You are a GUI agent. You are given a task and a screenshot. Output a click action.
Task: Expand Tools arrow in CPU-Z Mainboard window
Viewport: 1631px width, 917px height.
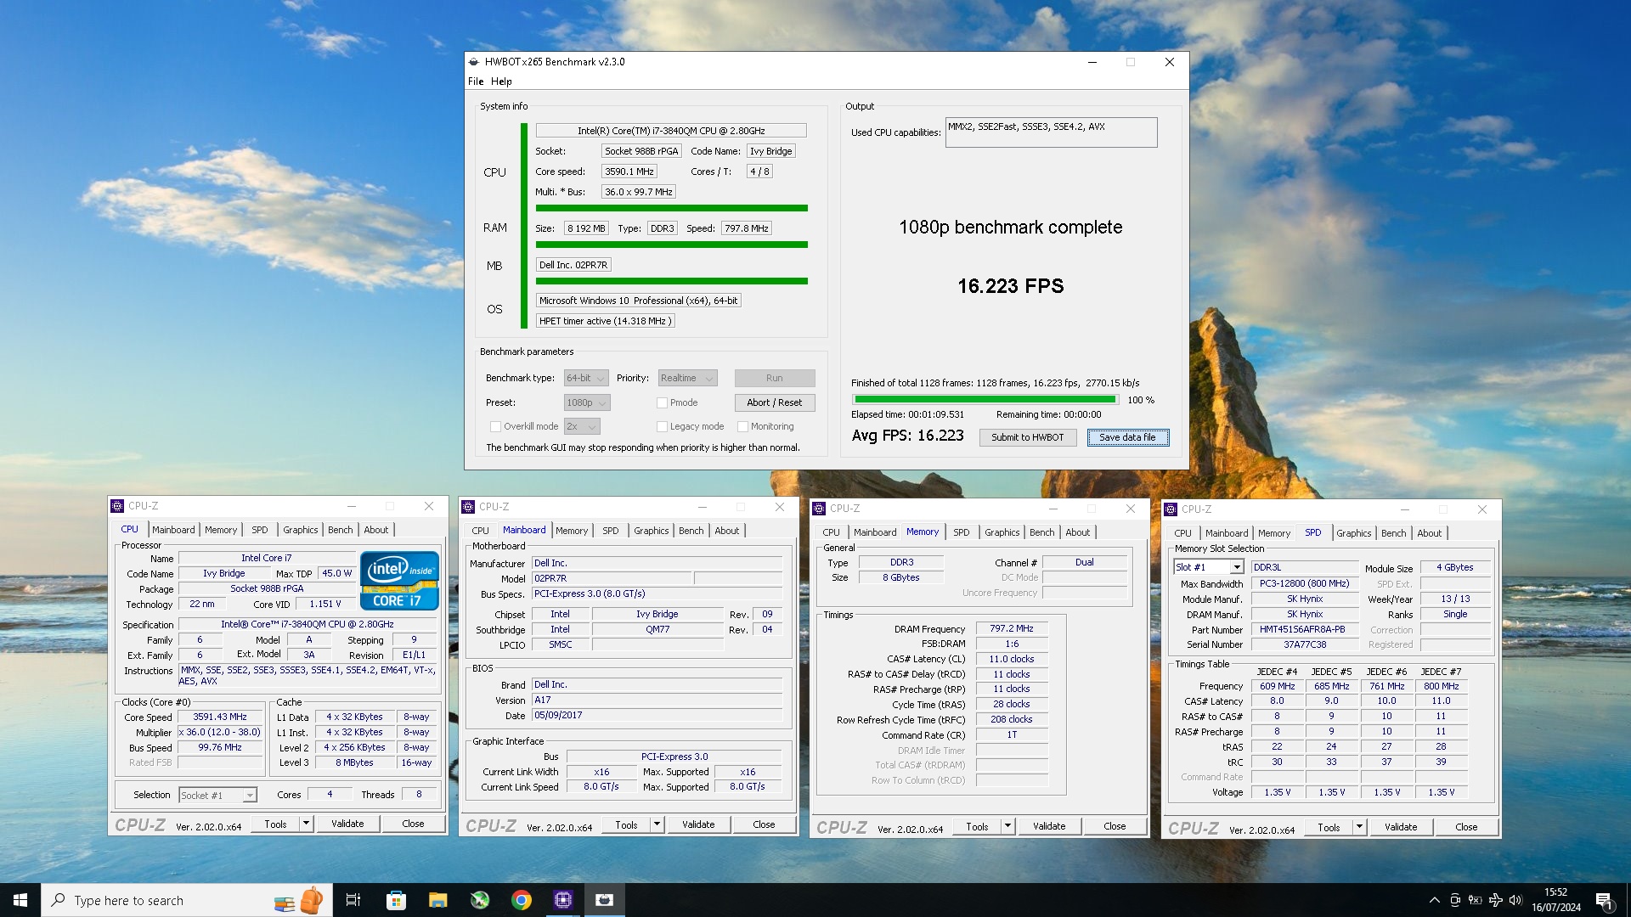tap(657, 824)
